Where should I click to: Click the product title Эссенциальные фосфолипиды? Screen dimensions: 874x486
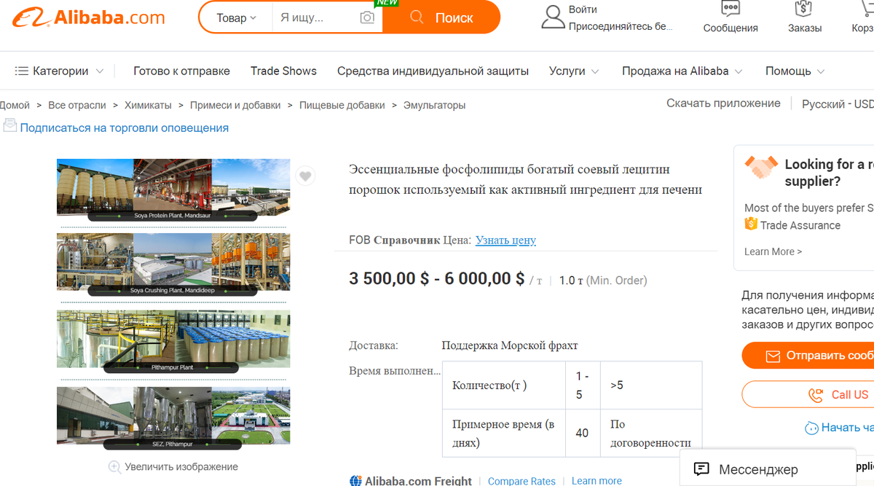(x=525, y=179)
